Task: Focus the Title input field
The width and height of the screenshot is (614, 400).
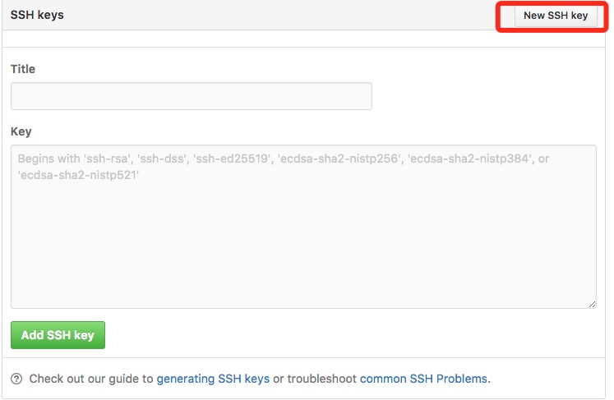Action: (192, 96)
